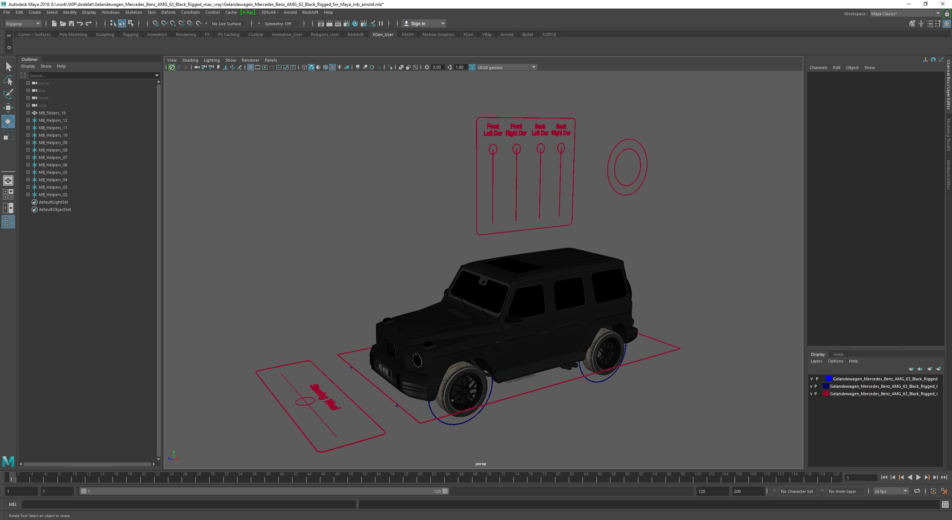
Task: Click the No Live Surface field
Action: point(228,23)
